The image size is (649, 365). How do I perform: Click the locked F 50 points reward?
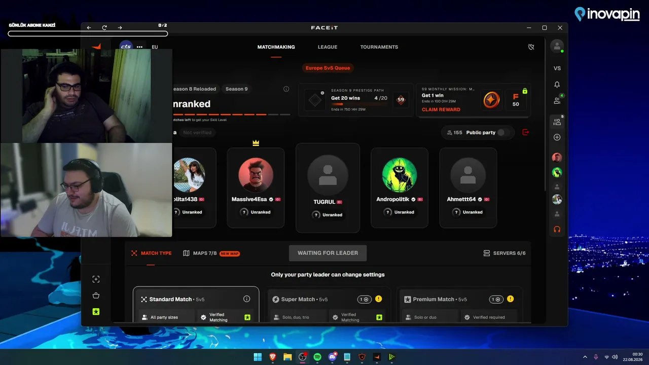click(x=516, y=100)
